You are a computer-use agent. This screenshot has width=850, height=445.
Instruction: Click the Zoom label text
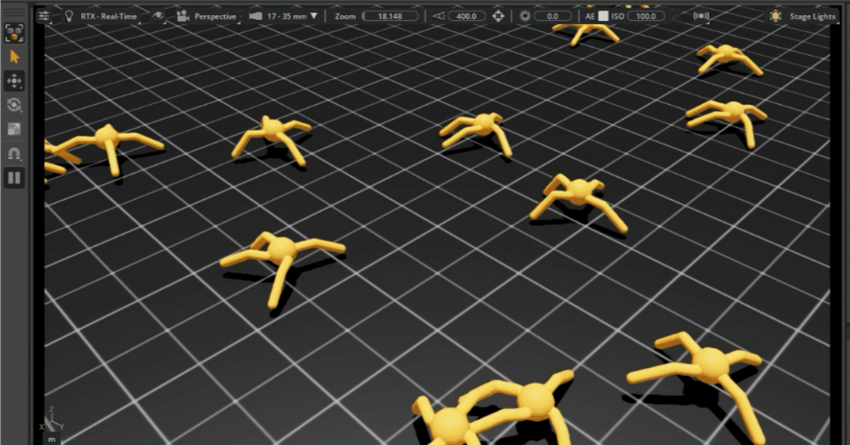coord(345,16)
